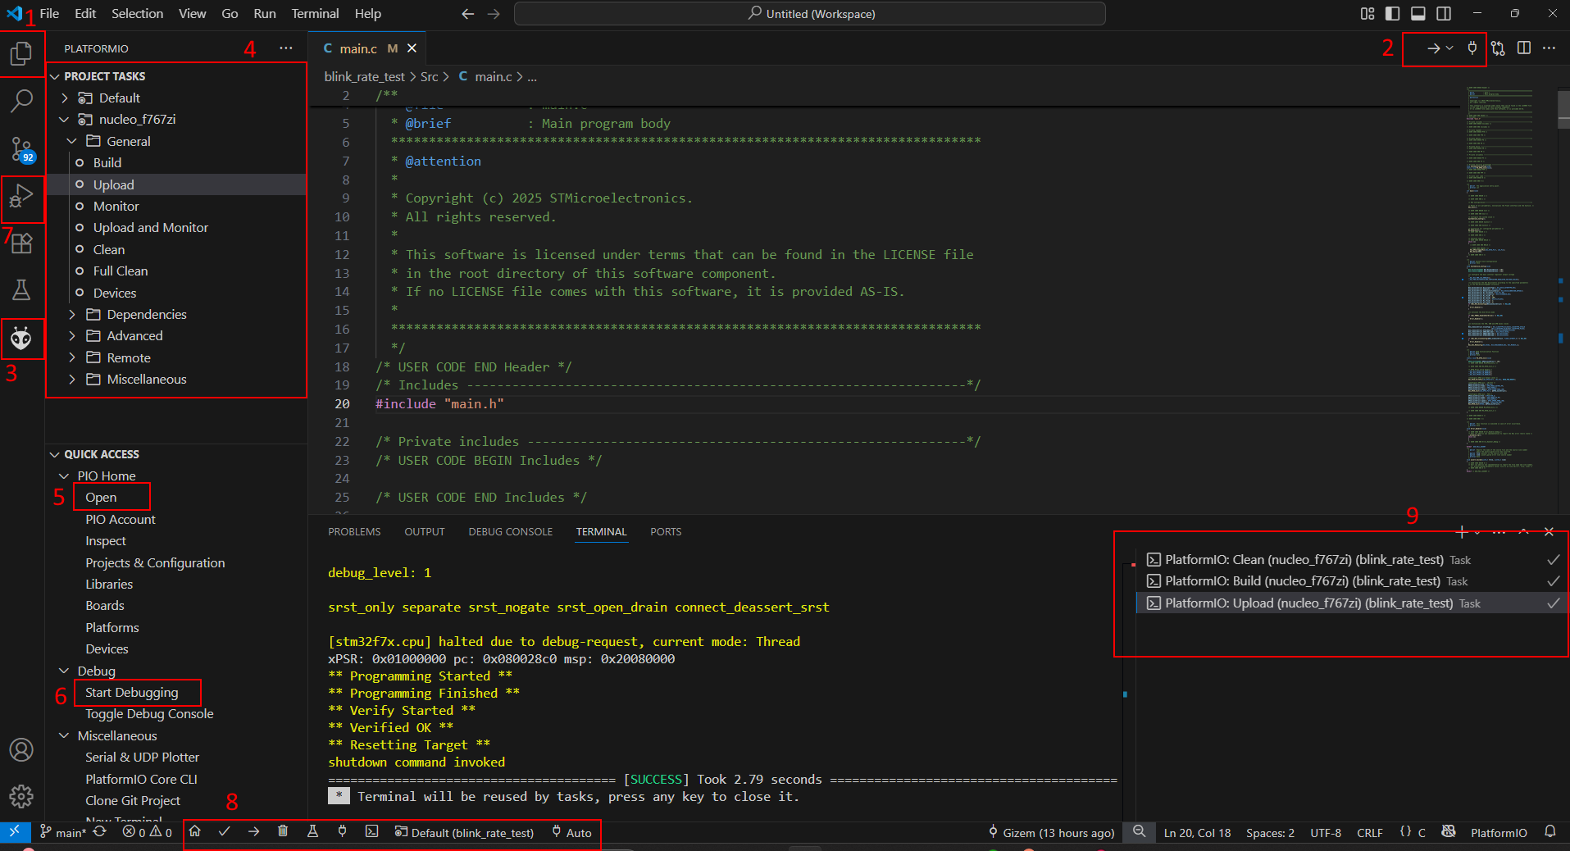Screen dimensions: 1570x851
Task: Click the upload arrow in editor title bar
Action: coord(1432,48)
